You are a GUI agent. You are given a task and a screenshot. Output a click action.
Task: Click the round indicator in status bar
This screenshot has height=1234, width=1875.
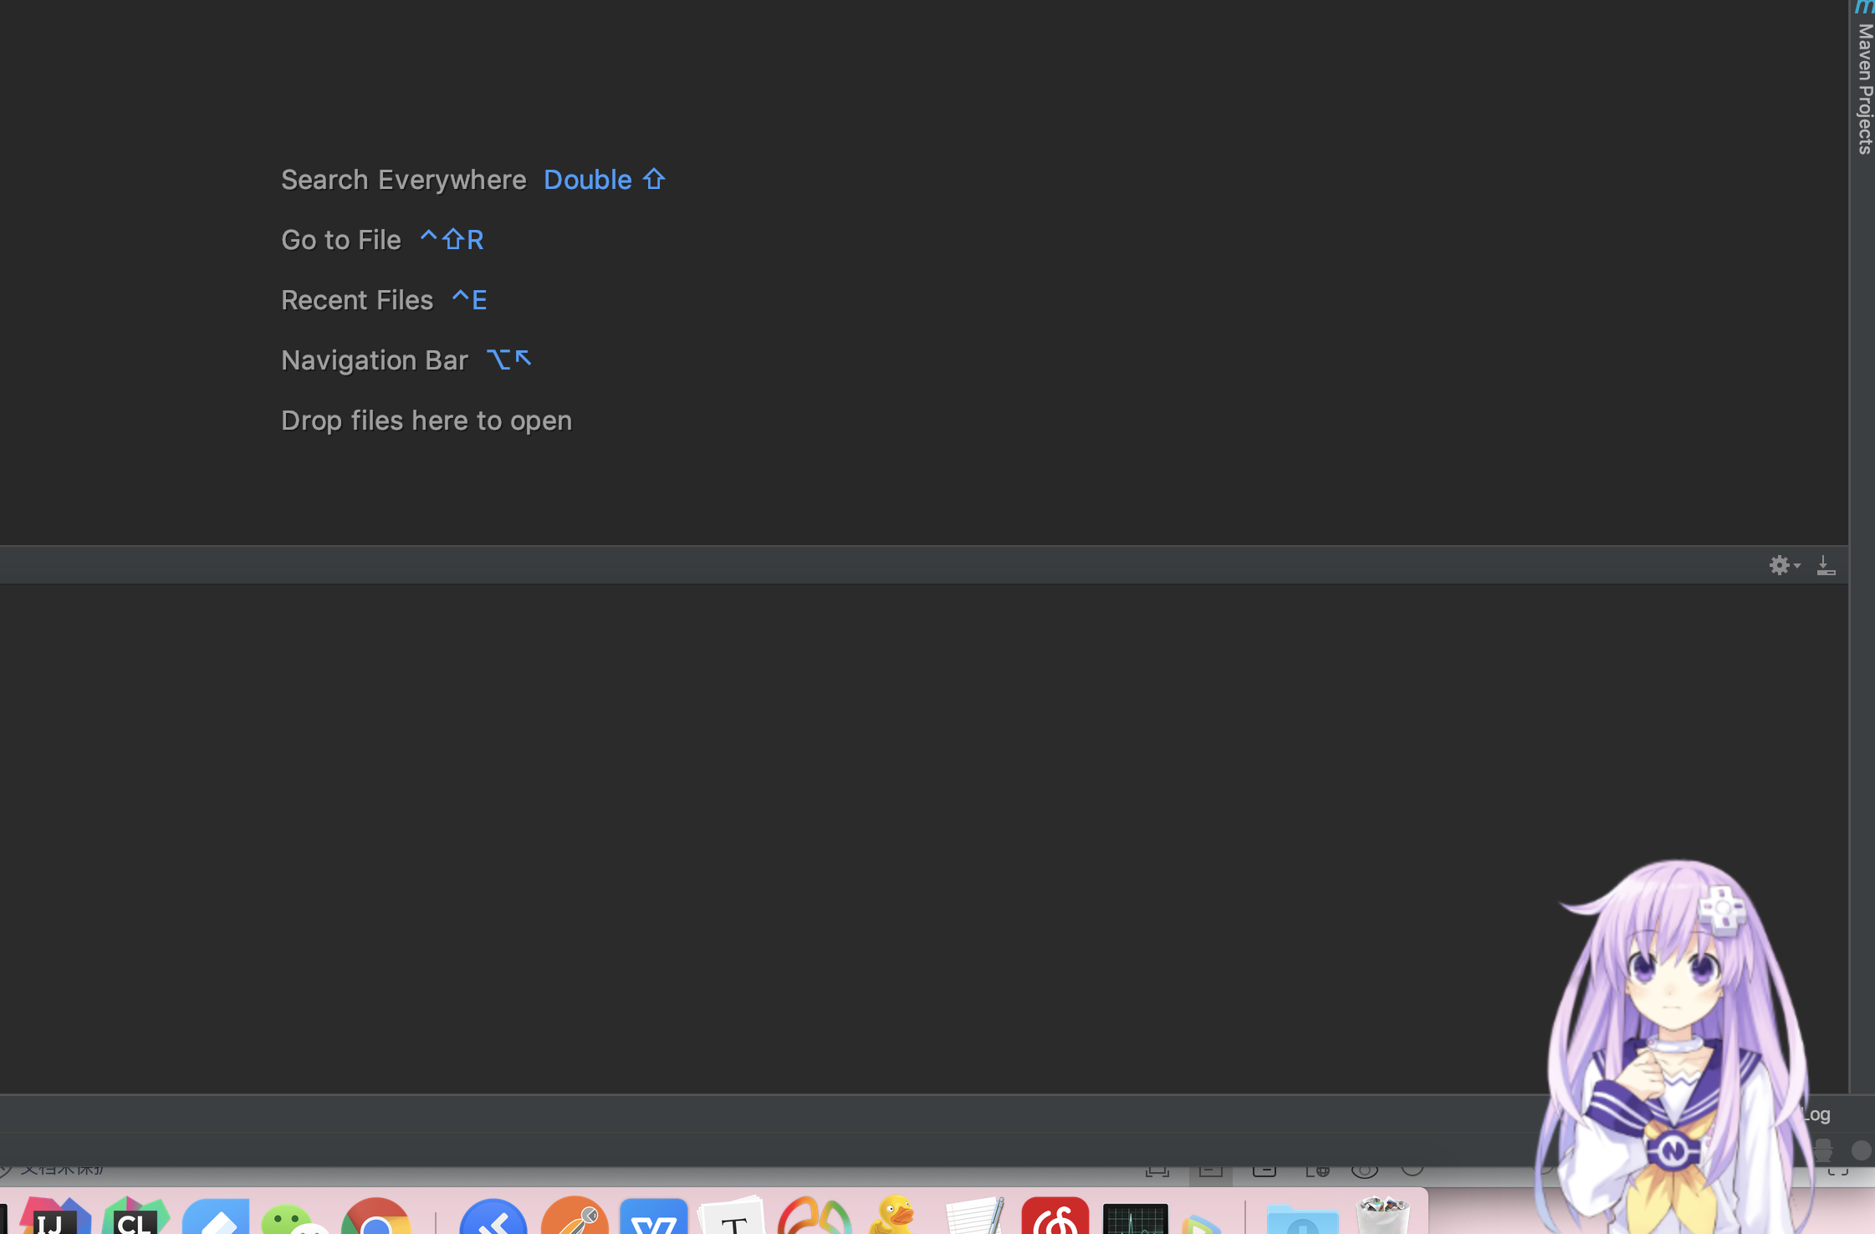[x=1861, y=1150]
